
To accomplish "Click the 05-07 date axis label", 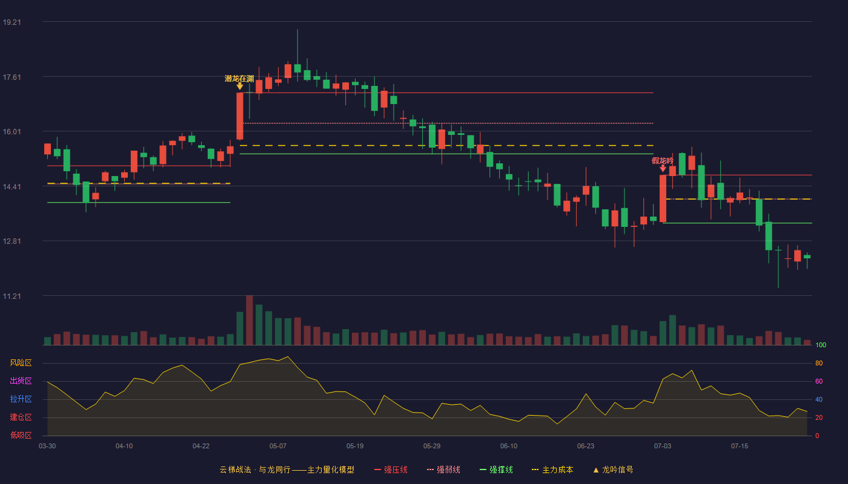I will point(278,446).
